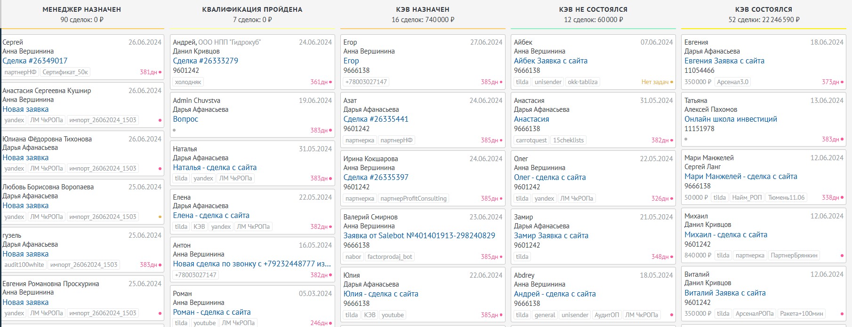Open the Salebot заявка №401401913 deal

click(419, 235)
